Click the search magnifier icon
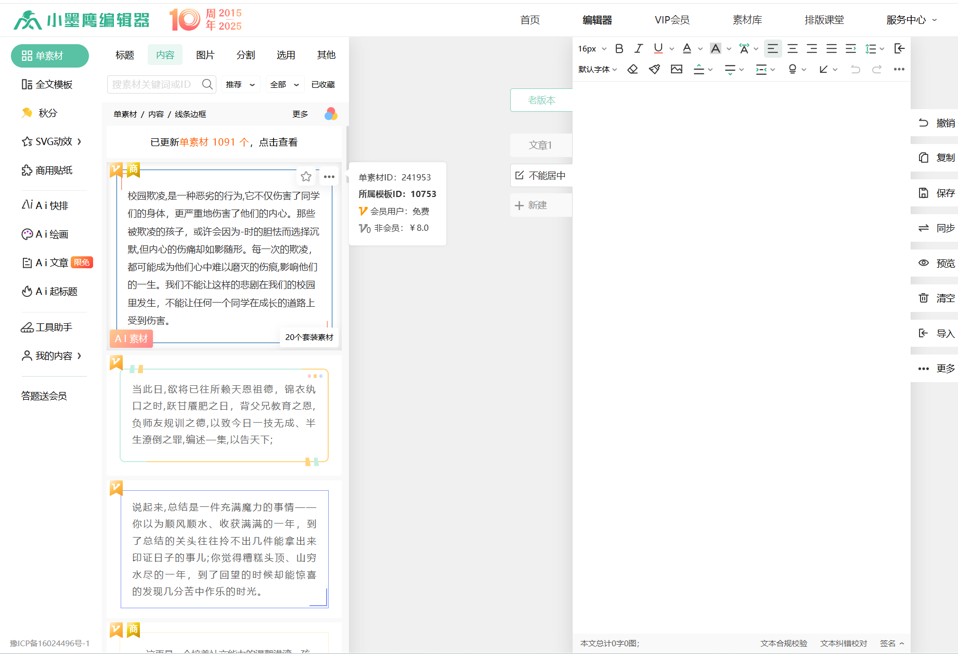 pos(207,84)
